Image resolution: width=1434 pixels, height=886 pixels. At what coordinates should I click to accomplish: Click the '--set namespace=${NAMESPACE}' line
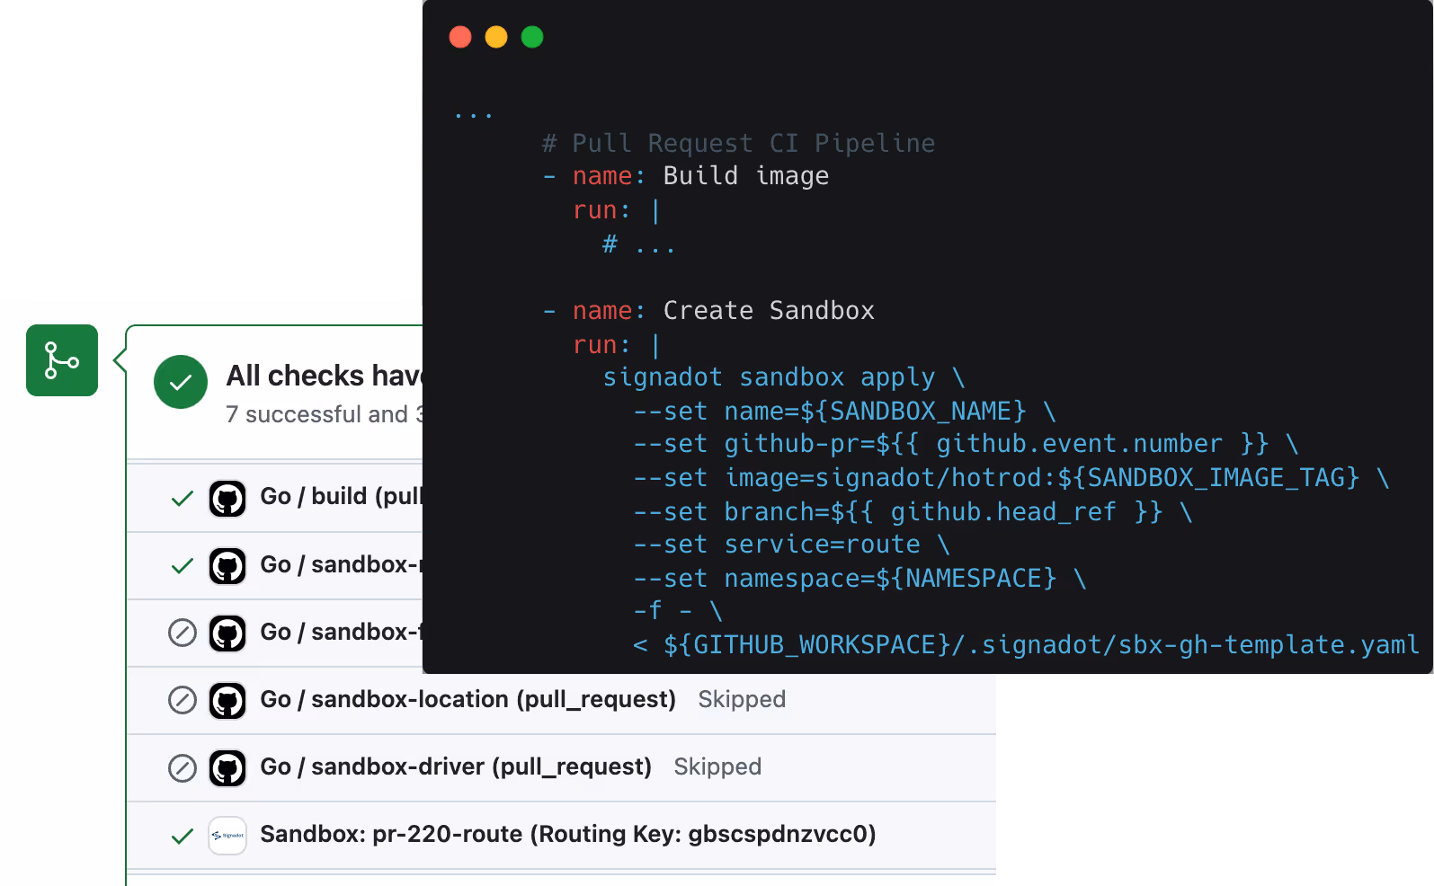[x=860, y=579]
